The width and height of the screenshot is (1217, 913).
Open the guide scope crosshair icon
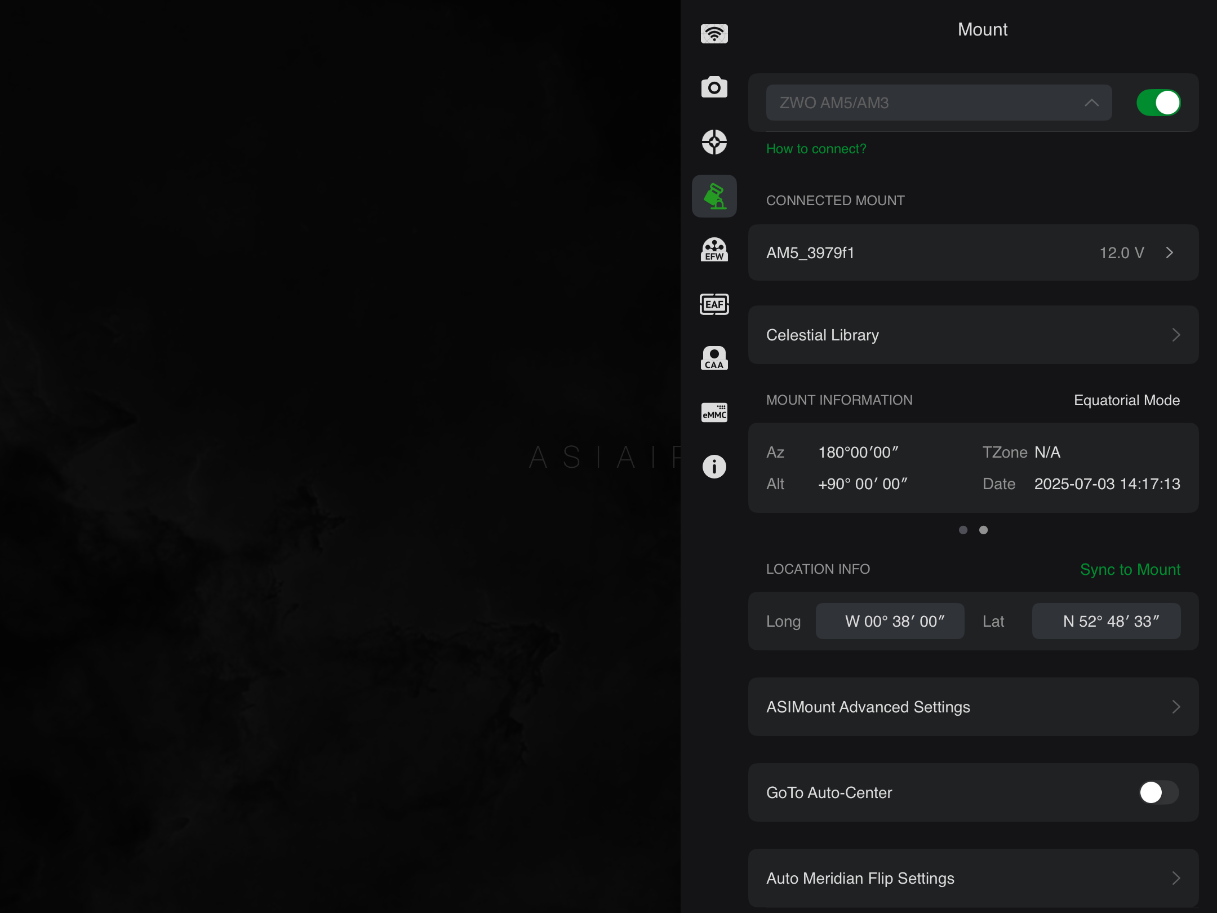[714, 142]
